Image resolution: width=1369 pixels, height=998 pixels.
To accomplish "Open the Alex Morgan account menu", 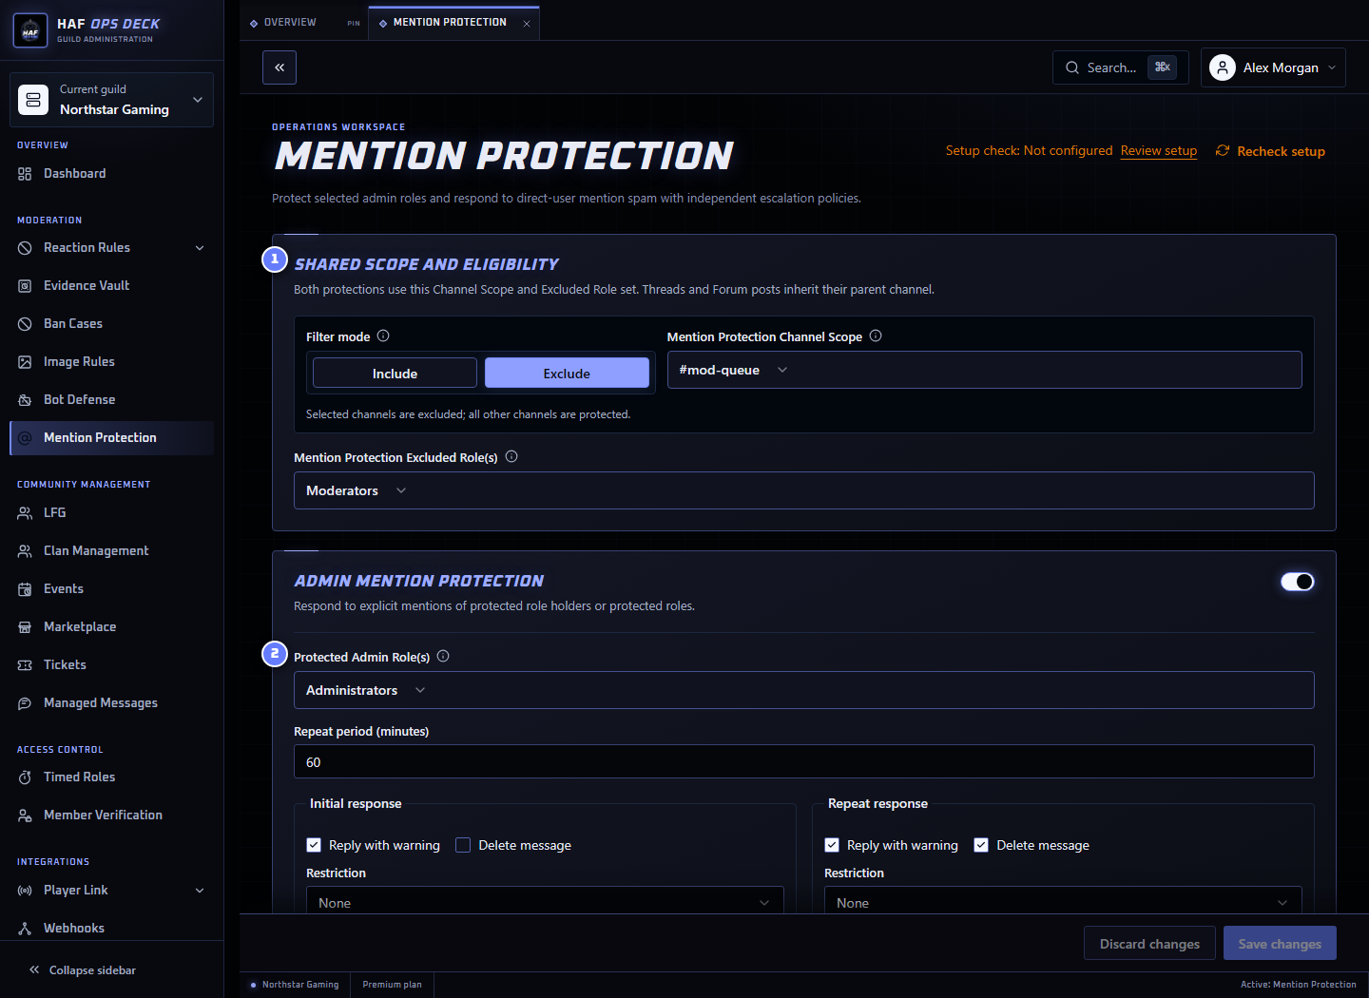I will (x=1273, y=67).
